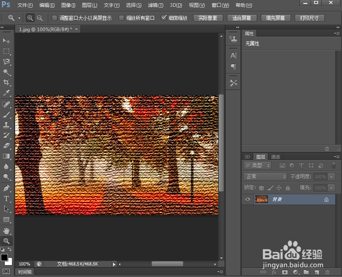The height and width of the screenshot is (277, 342).
Task: Select the Horizontal Type tool
Action: [6, 199]
